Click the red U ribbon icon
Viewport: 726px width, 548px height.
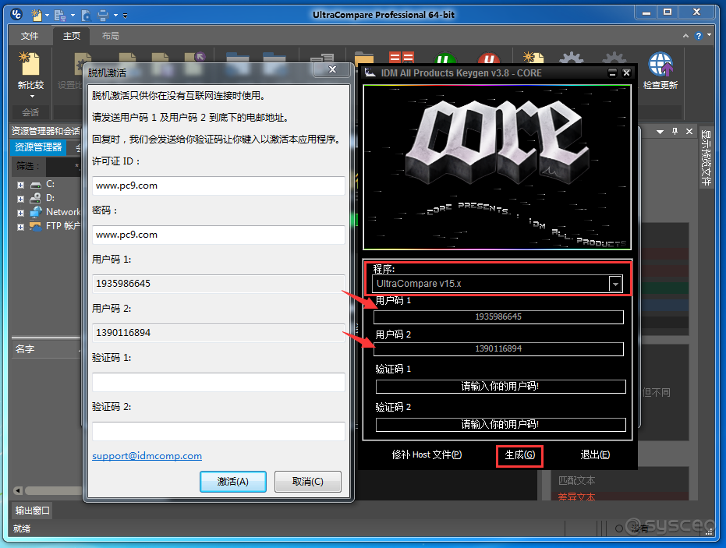[x=488, y=58]
